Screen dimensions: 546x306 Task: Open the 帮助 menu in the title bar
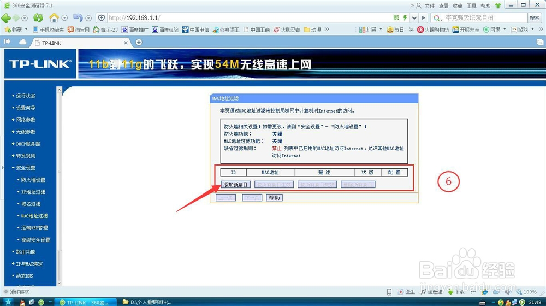point(485,5)
